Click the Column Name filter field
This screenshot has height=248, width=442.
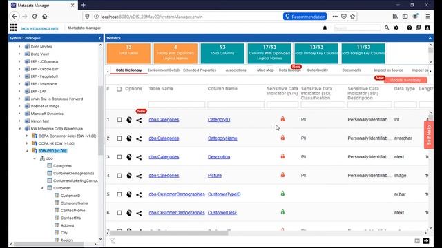(x=236, y=105)
